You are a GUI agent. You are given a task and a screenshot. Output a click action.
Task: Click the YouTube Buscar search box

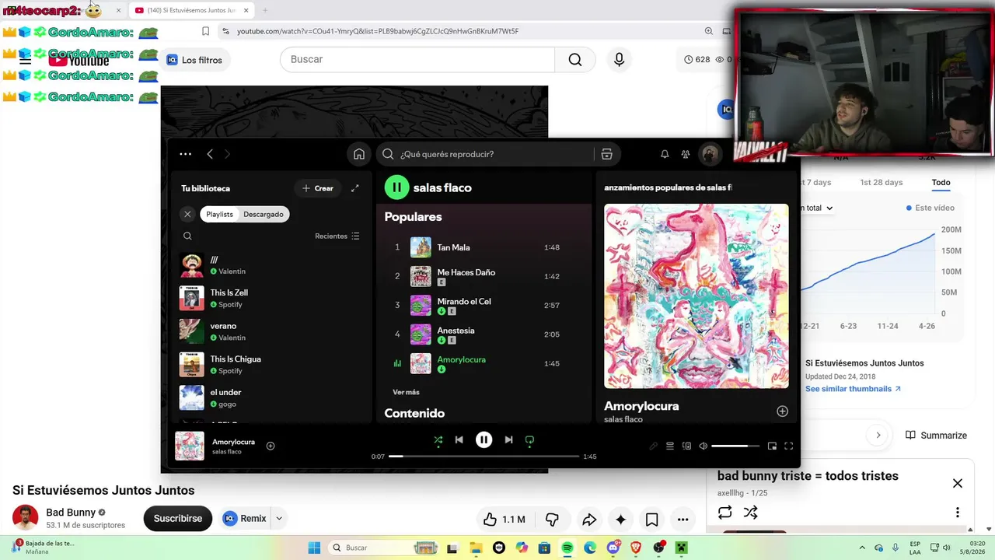[417, 60]
